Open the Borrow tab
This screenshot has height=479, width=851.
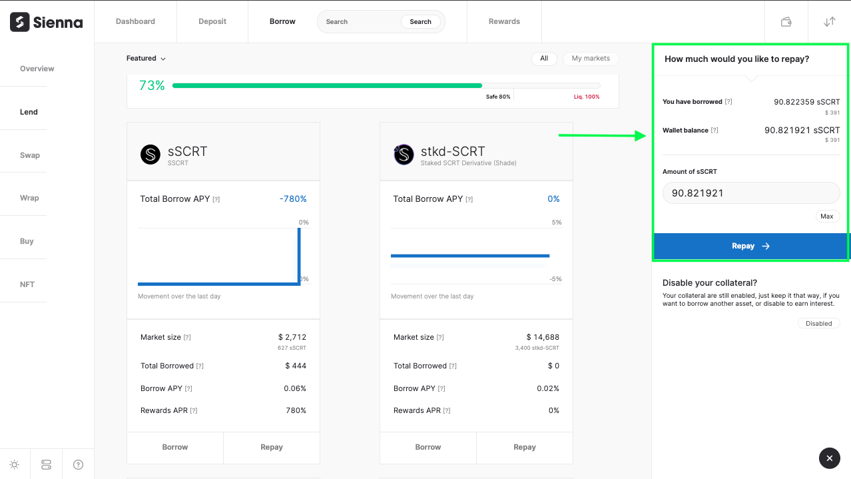tap(282, 22)
